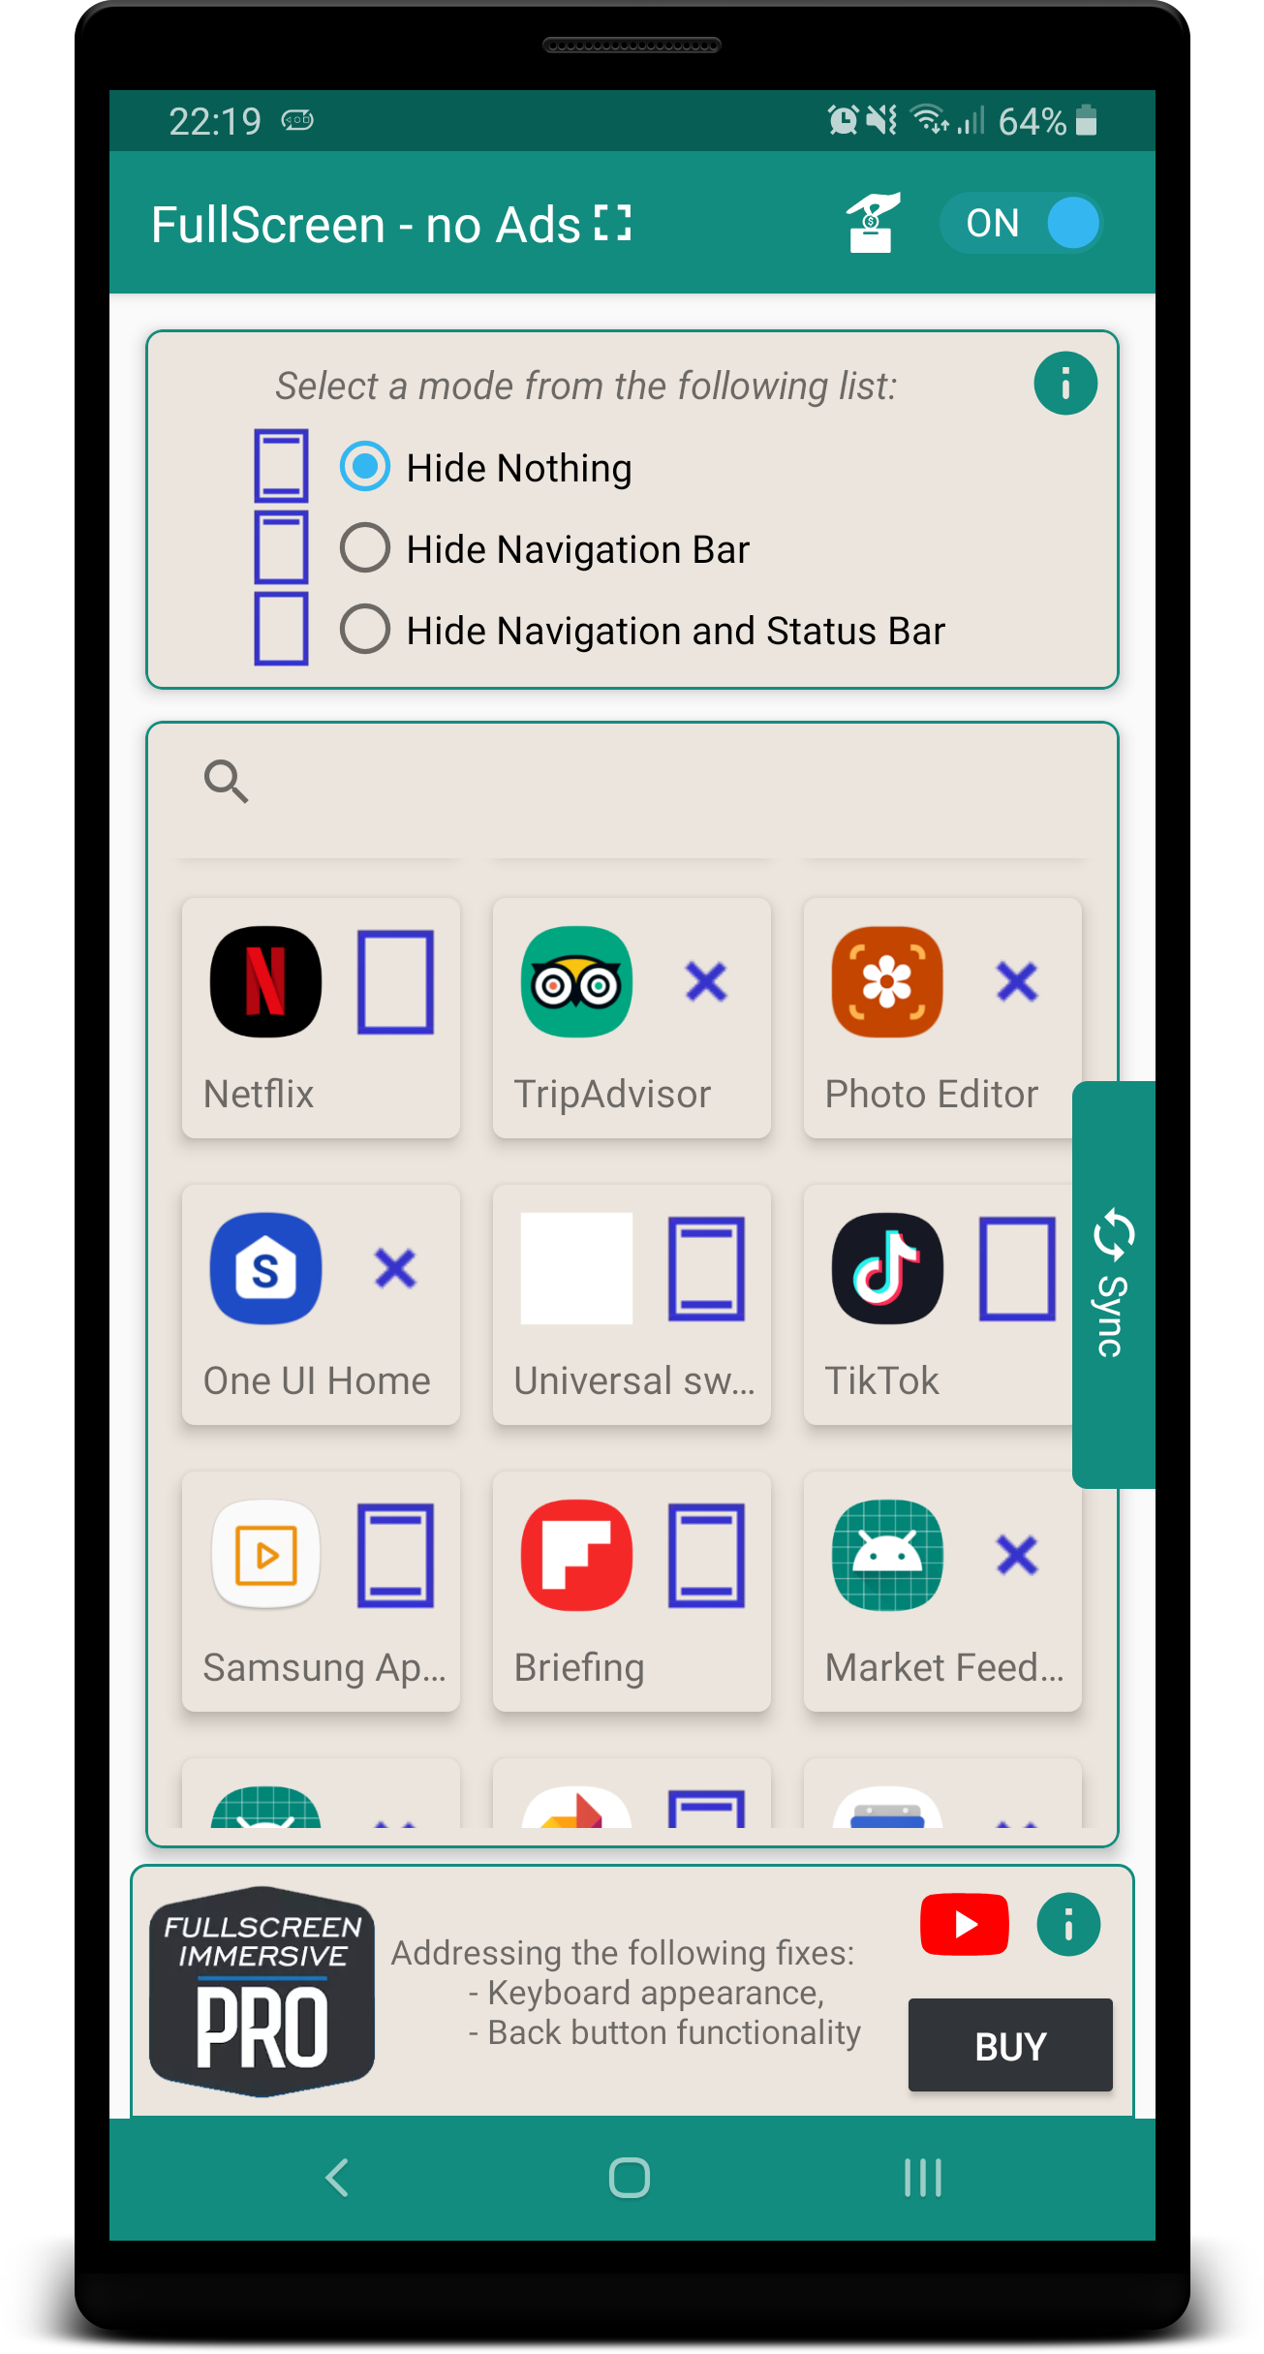Tap the Briefing Flipboard icon
The image size is (1264, 2354).
[576, 1555]
